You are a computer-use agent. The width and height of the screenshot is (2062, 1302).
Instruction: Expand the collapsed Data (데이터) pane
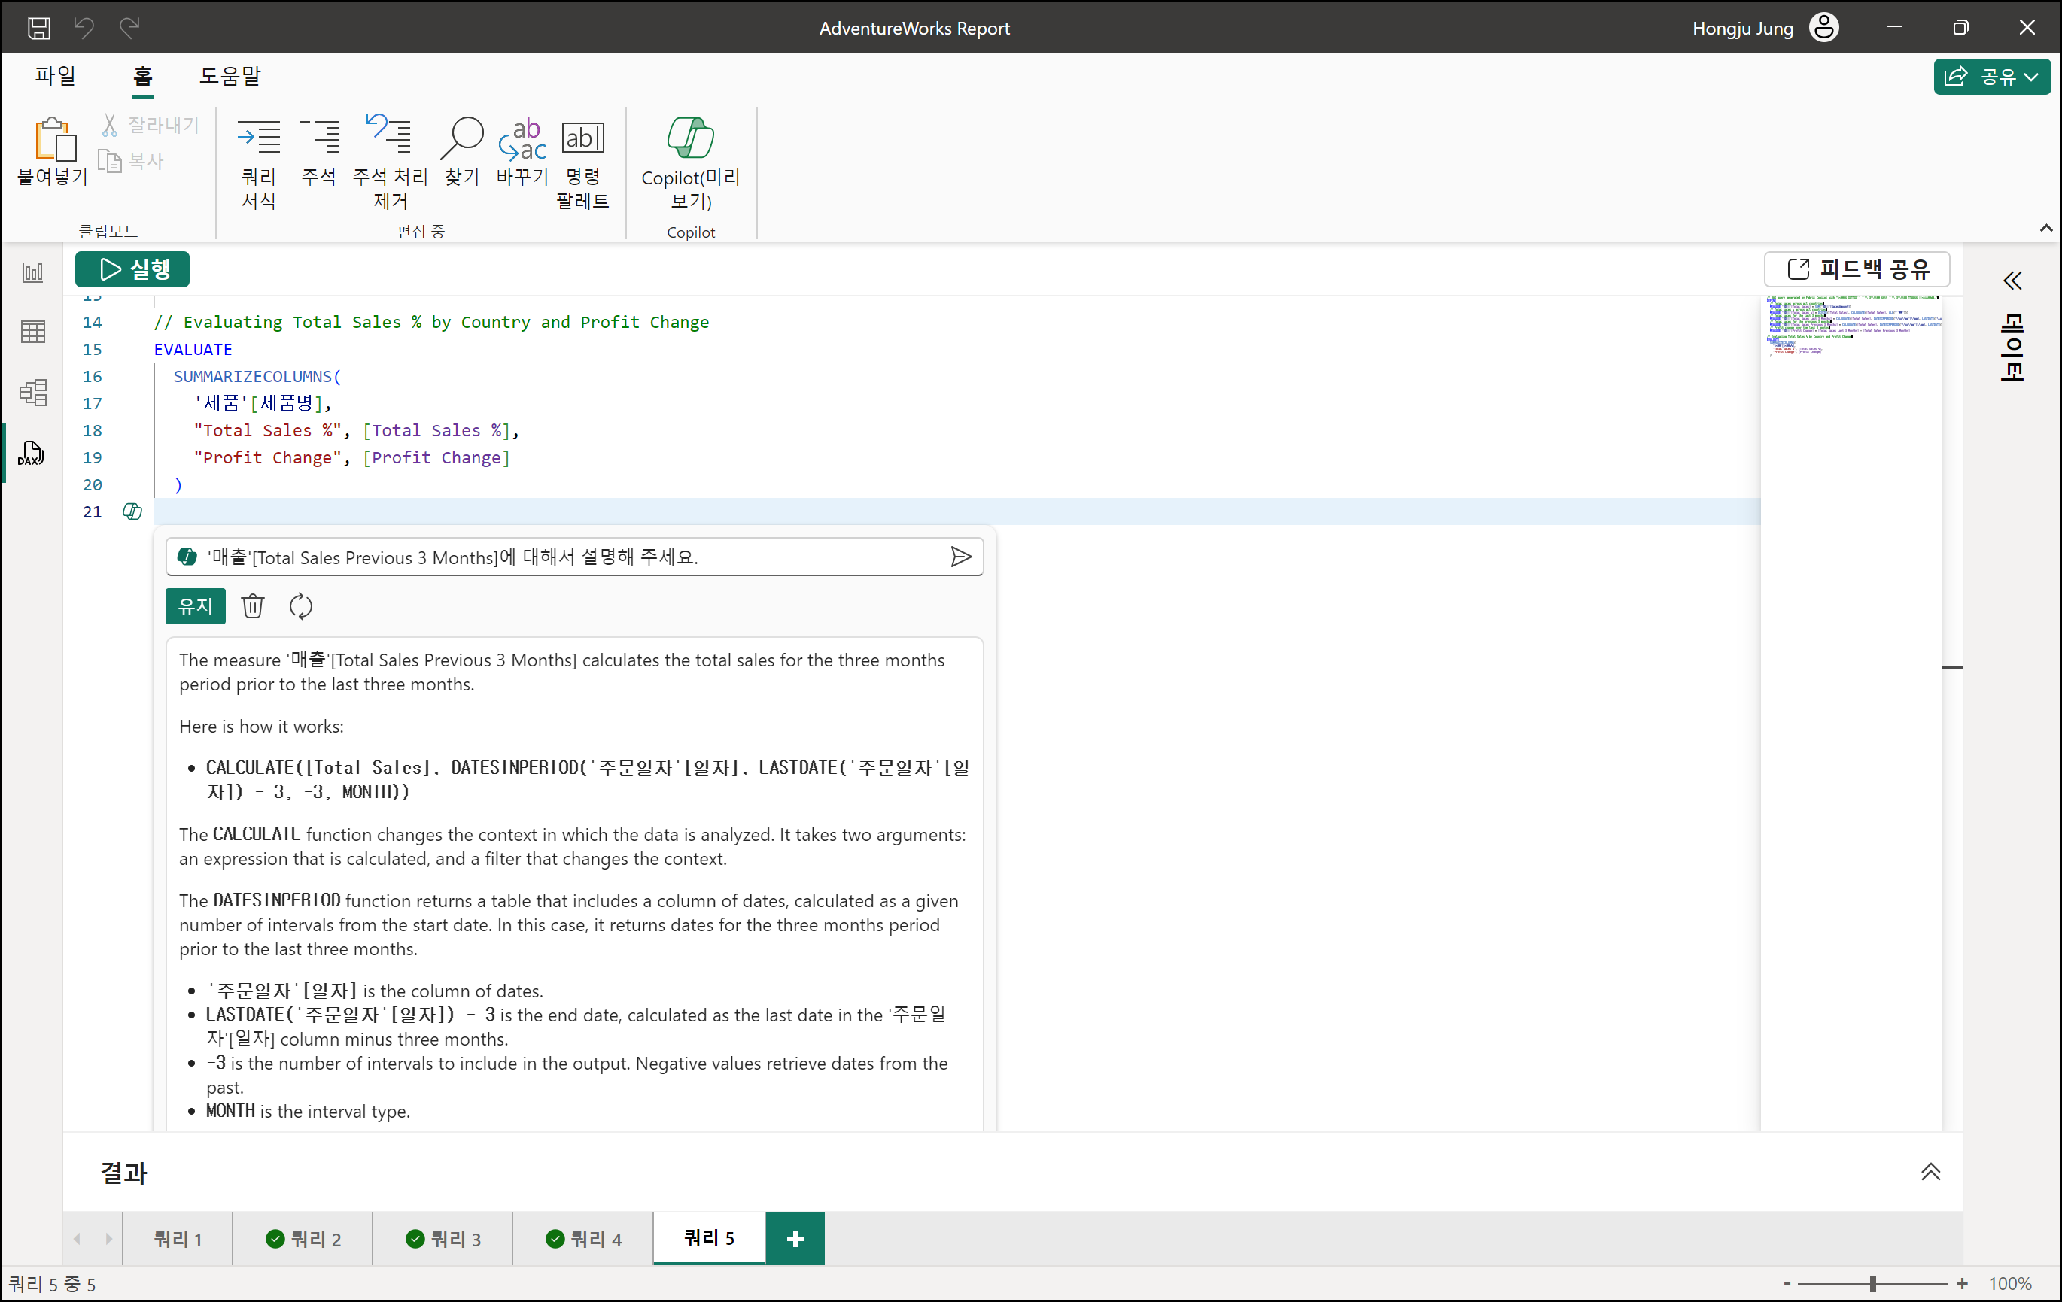(x=2012, y=281)
